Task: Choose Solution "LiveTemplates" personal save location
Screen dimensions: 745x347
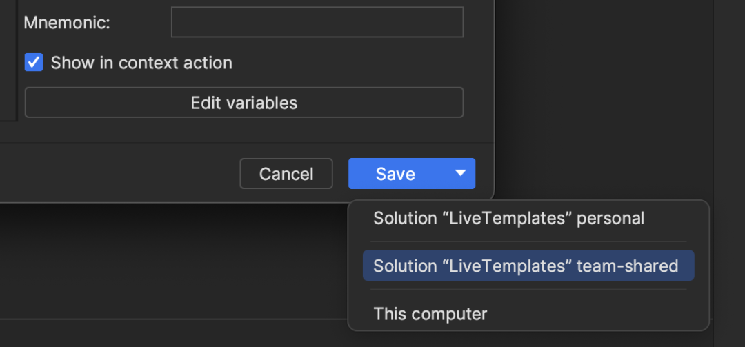Action: [509, 218]
